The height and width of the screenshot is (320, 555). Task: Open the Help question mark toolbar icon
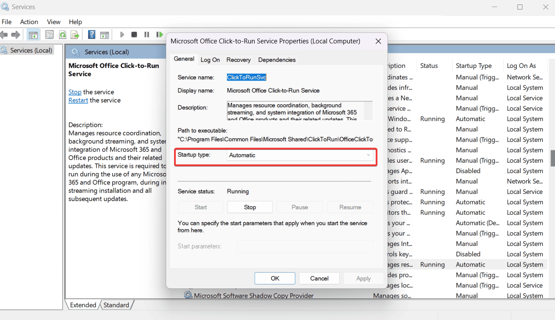(x=92, y=35)
